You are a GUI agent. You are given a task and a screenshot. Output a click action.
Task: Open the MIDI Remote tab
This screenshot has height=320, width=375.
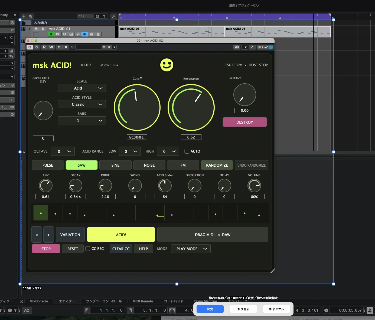tap(143, 301)
